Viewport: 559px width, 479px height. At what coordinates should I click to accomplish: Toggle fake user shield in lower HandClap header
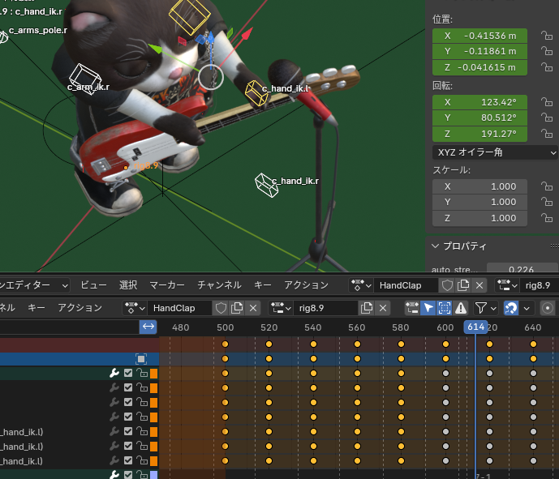(221, 308)
